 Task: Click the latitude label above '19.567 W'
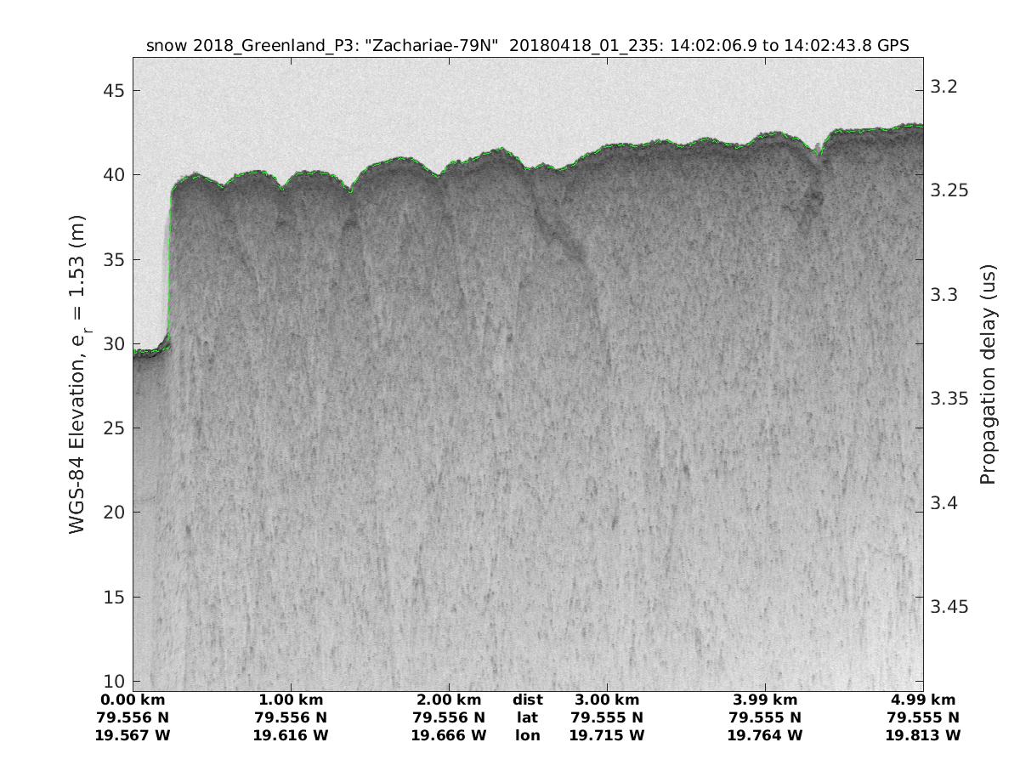click(x=133, y=717)
